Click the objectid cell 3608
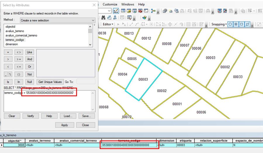The height and width of the screenshot is (153, 263). click(x=14, y=145)
